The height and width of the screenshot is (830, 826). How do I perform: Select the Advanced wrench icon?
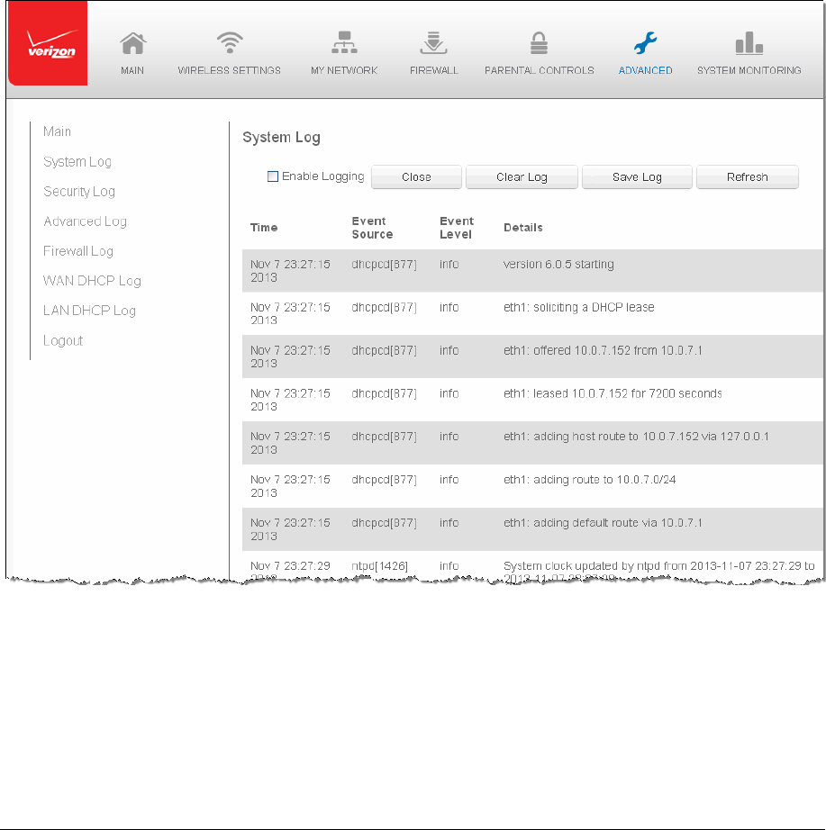coord(645,43)
